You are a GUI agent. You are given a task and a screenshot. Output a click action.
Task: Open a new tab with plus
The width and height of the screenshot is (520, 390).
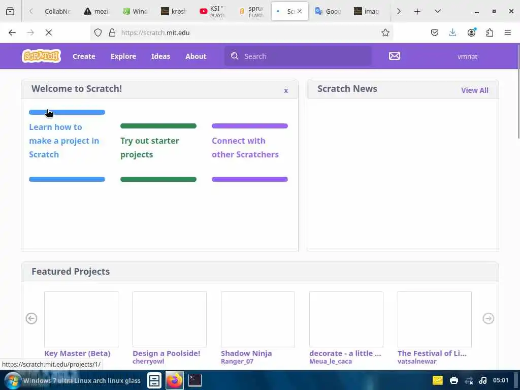[x=417, y=12]
